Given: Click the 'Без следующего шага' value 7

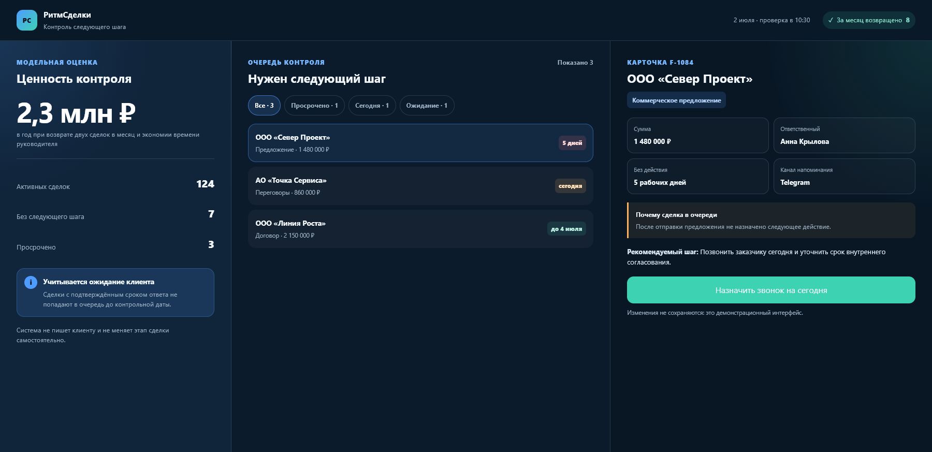Looking at the screenshot, I should [211, 214].
